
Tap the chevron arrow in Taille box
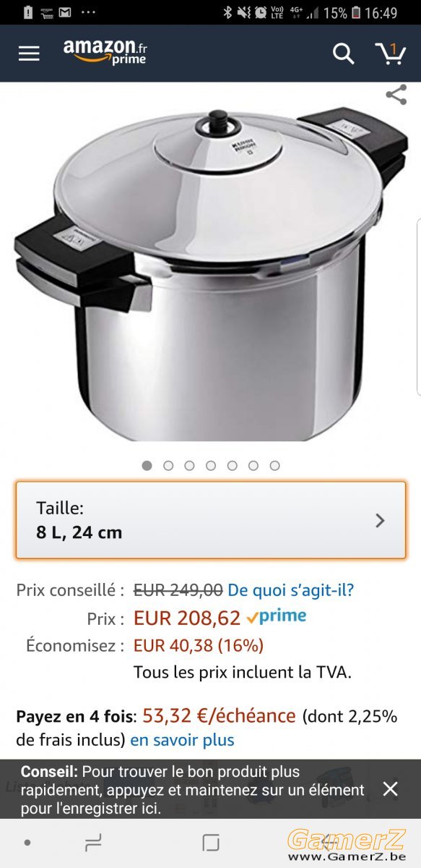tap(381, 520)
